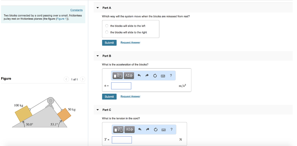
Task: Collapse the Part B section
Action: pos(98,56)
